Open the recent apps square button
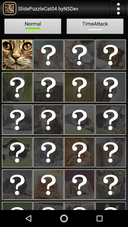The image size is (128, 227). click(x=99, y=218)
